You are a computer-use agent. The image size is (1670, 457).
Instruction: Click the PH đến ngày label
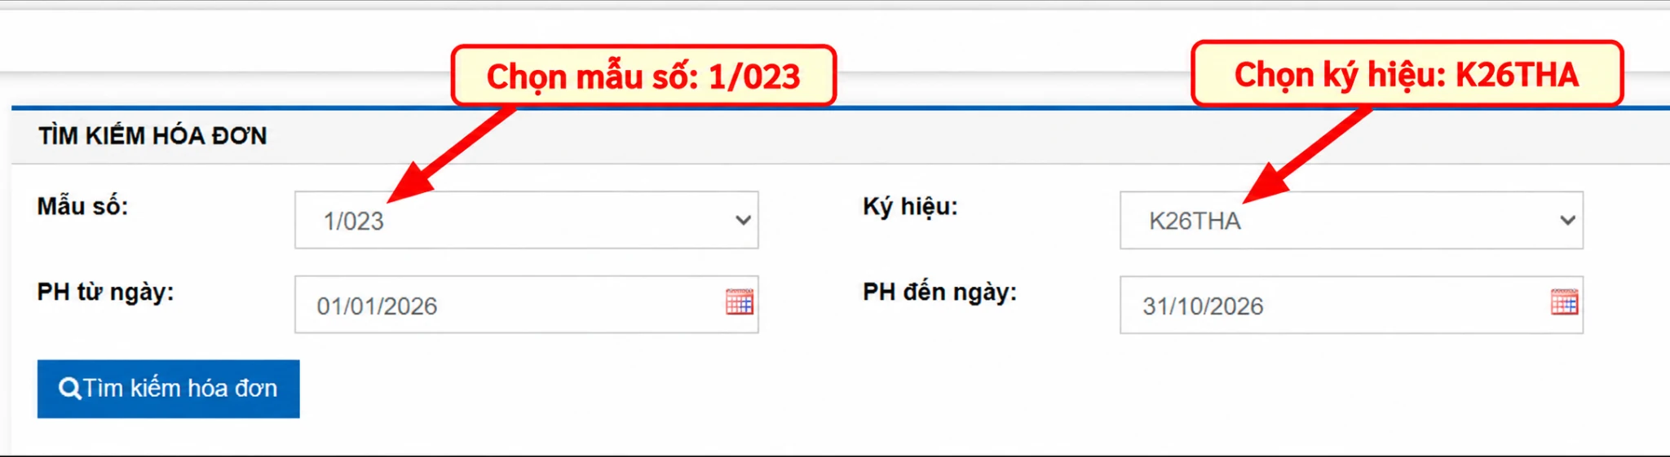point(939,292)
